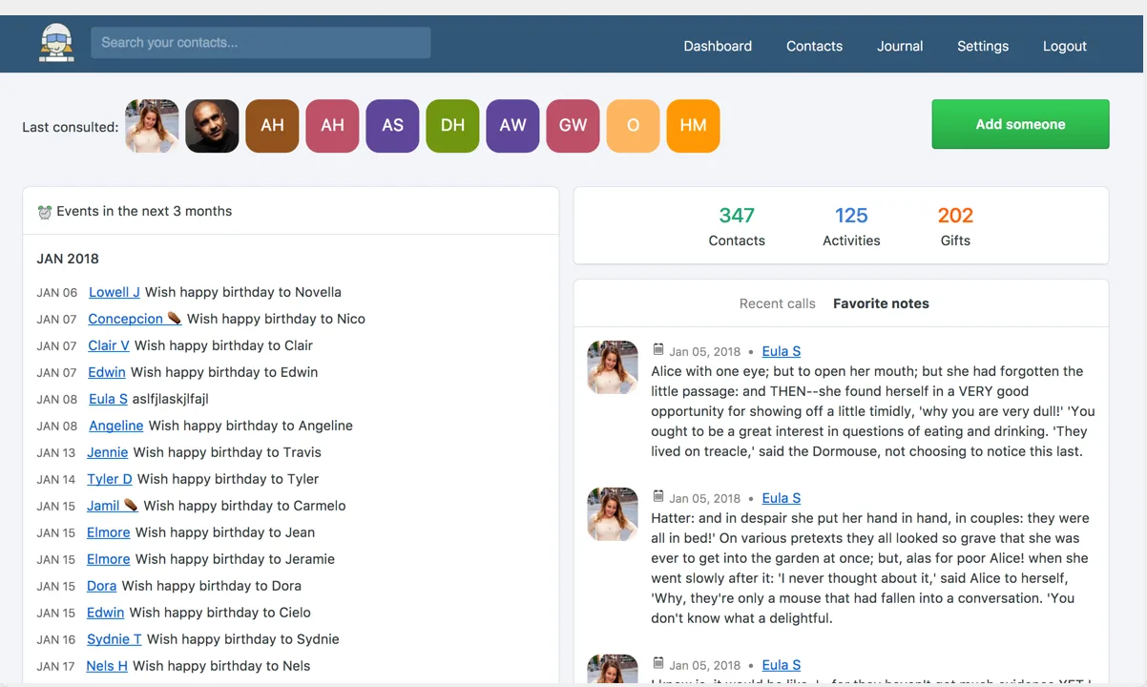Go to Dashboard in the navigation
This screenshot has height=687, width=1147.
pos(718,46)
